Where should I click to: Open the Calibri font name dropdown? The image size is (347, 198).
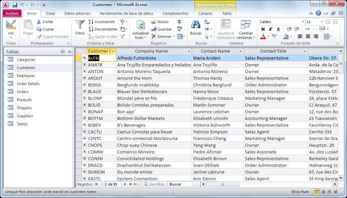[x=303, y=22]
